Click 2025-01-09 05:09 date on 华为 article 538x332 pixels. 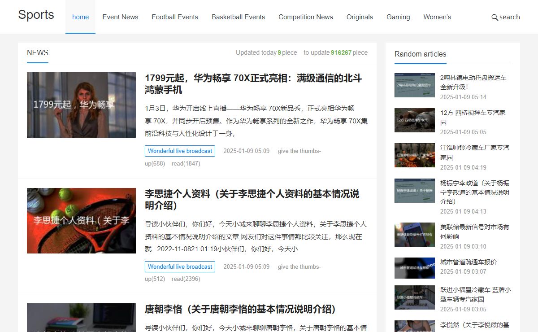pos(247,151)
